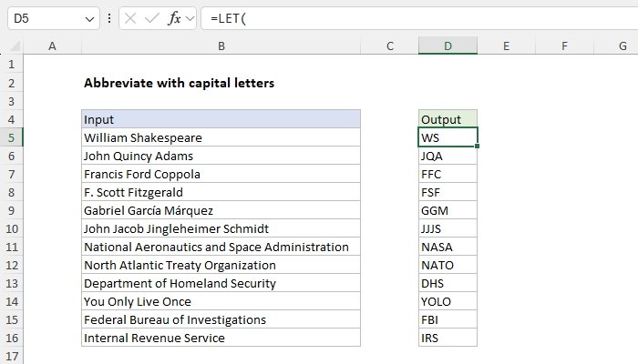Select output cell 'YOLO'

click(448, 301)
